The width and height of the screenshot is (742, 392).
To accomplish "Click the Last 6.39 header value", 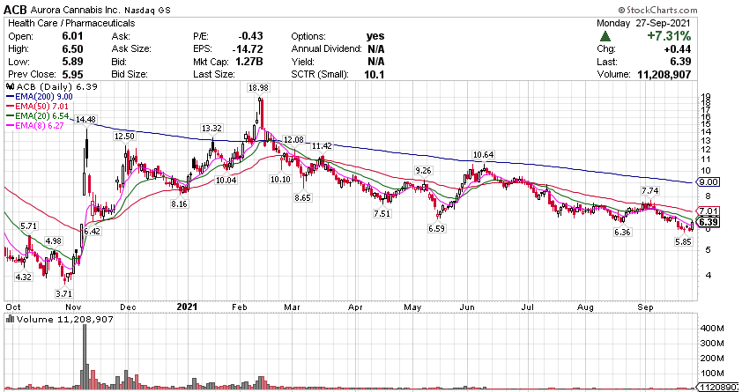I will (x=681, y=62).
